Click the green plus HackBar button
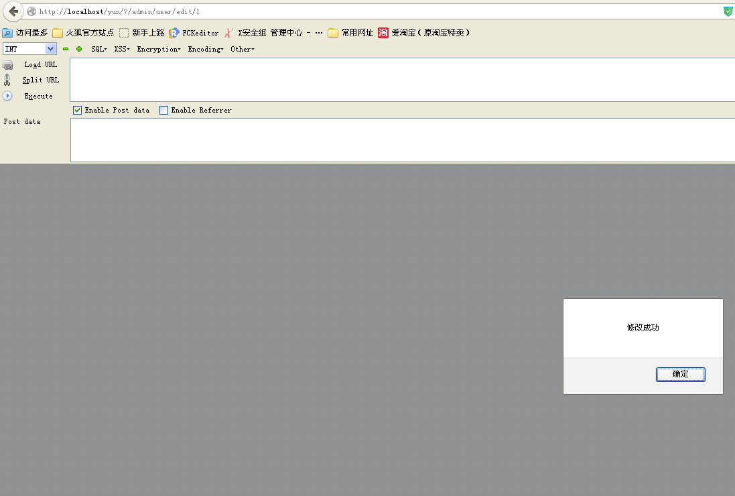735x496 pixels. (x=79, y=49)
